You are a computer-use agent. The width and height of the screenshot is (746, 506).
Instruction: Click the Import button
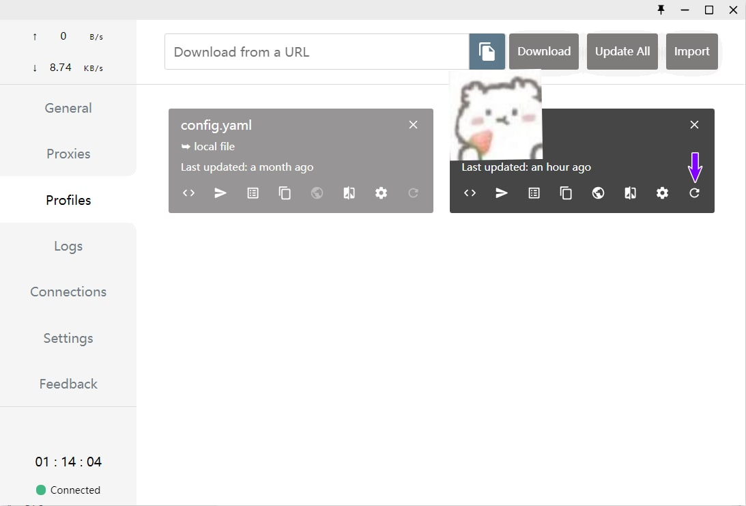click(x=691, y=52)
